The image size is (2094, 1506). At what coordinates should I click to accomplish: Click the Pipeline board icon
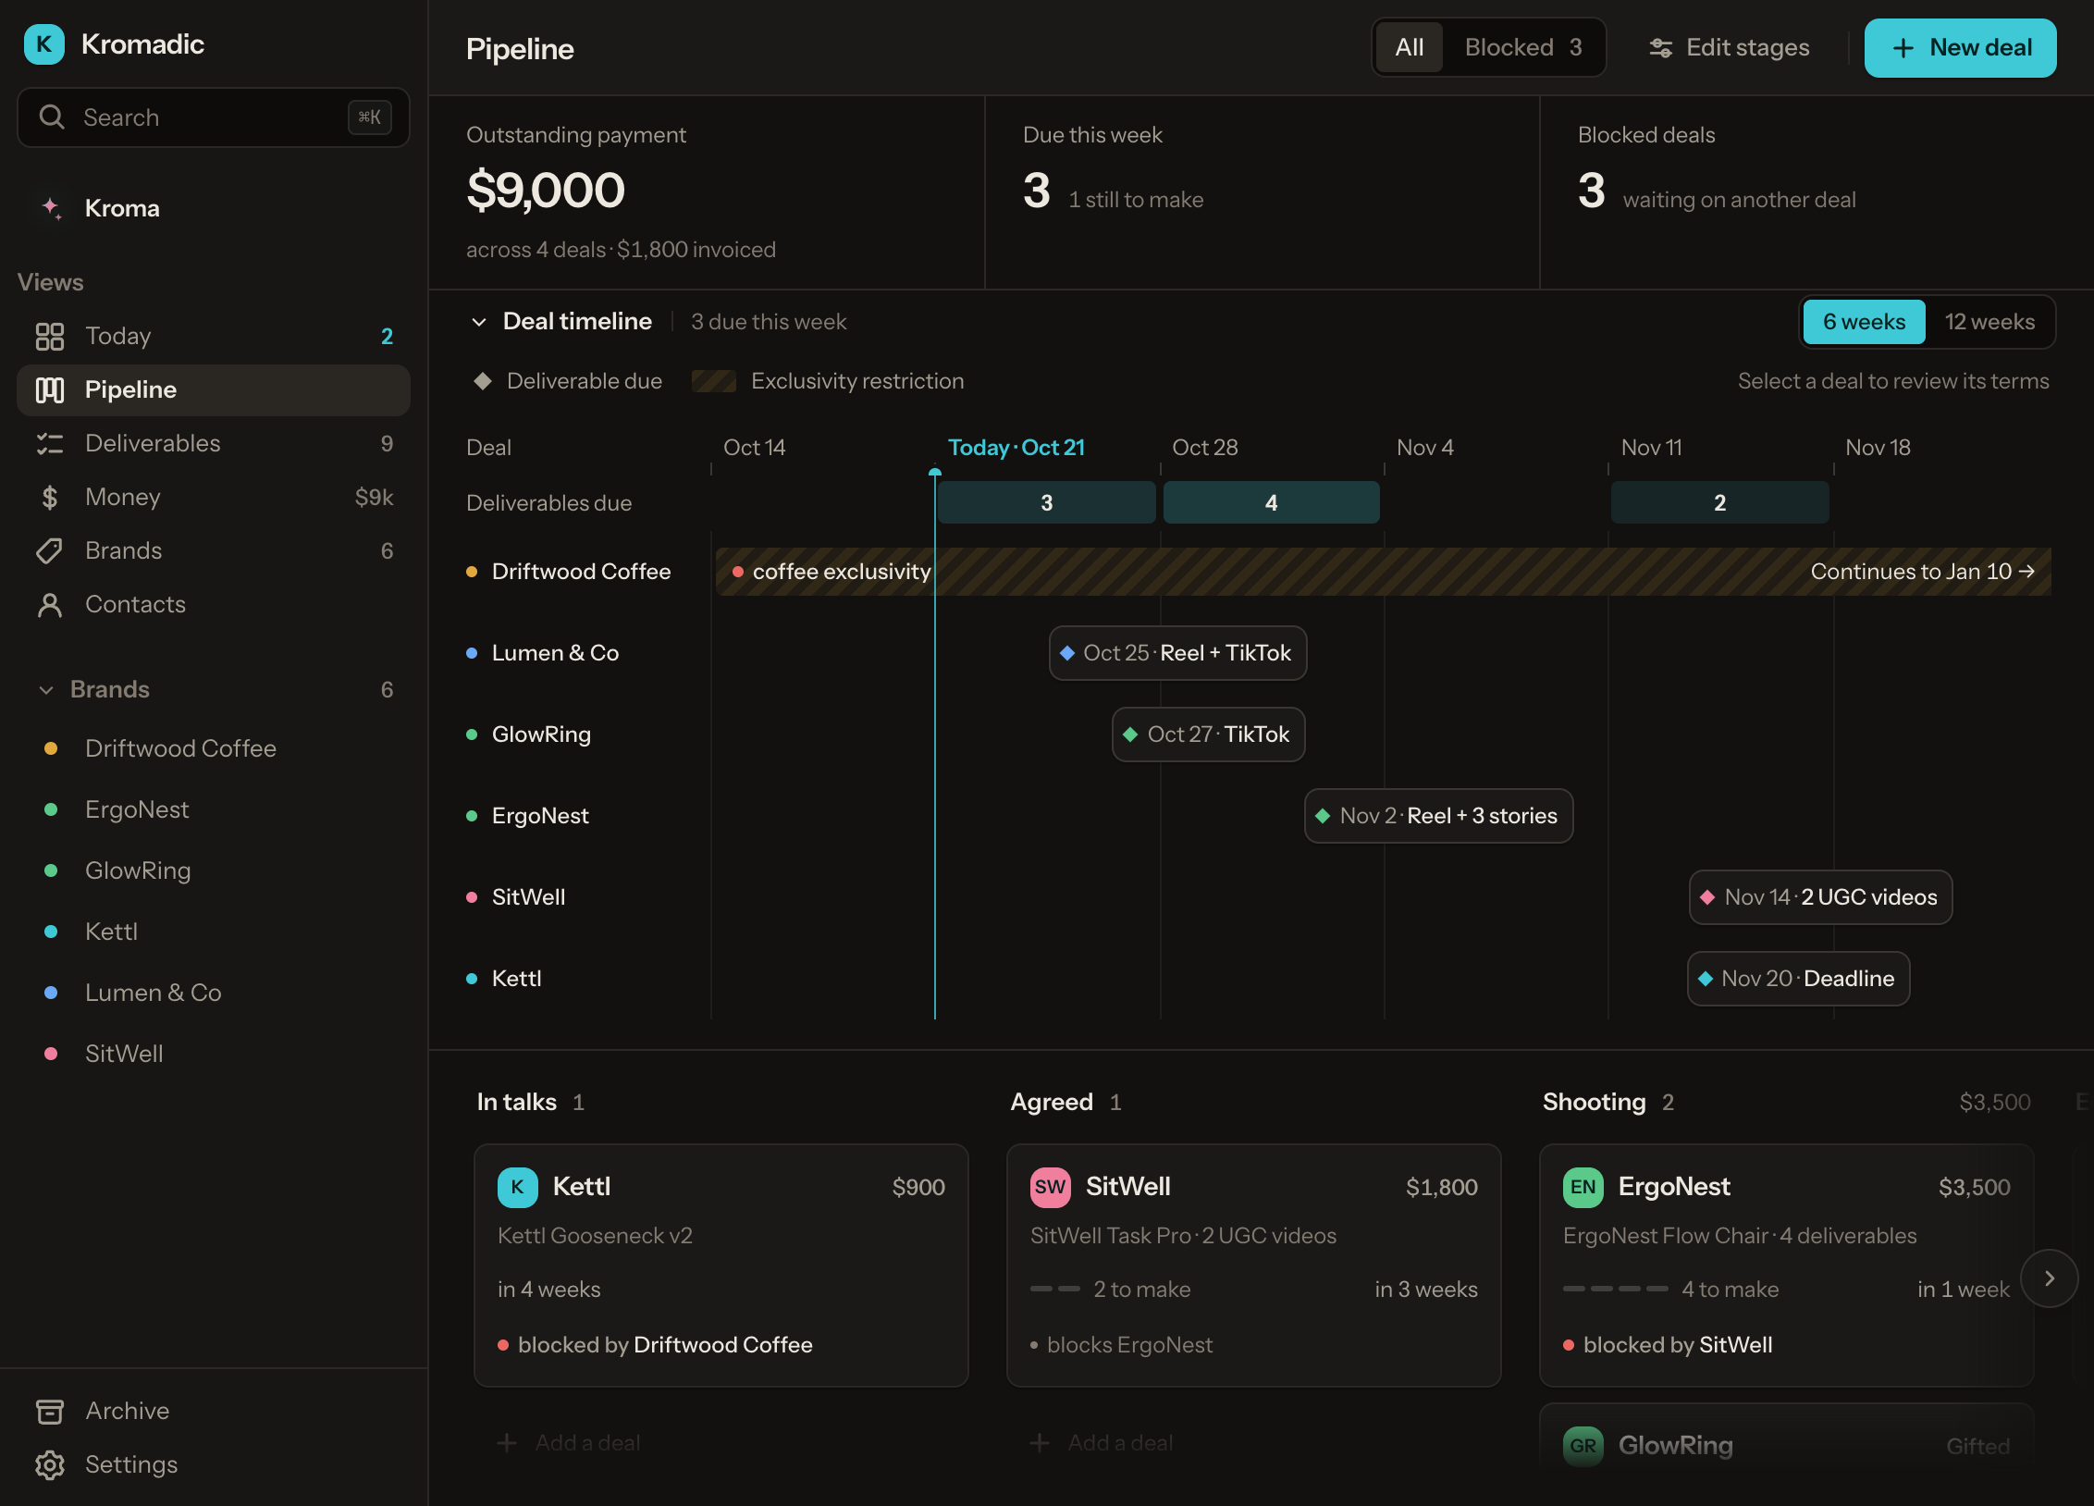(50, 389)
